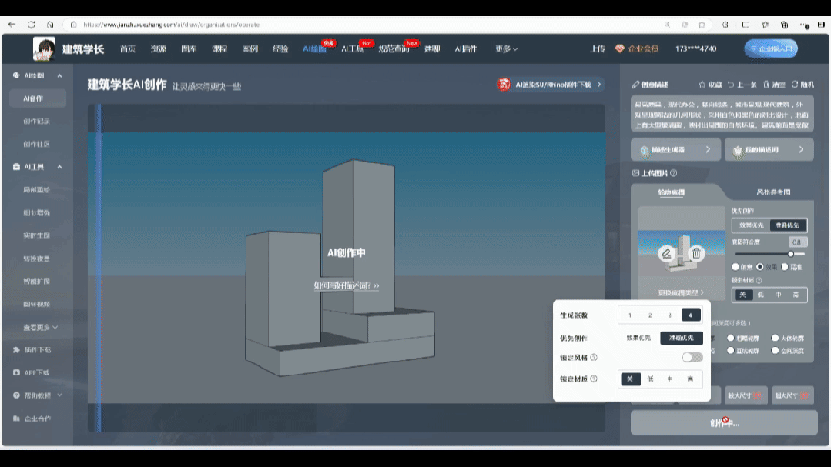831x467 pixels.
Task: Click the 收藏 star icon
Action: click(x=702, y=84)
